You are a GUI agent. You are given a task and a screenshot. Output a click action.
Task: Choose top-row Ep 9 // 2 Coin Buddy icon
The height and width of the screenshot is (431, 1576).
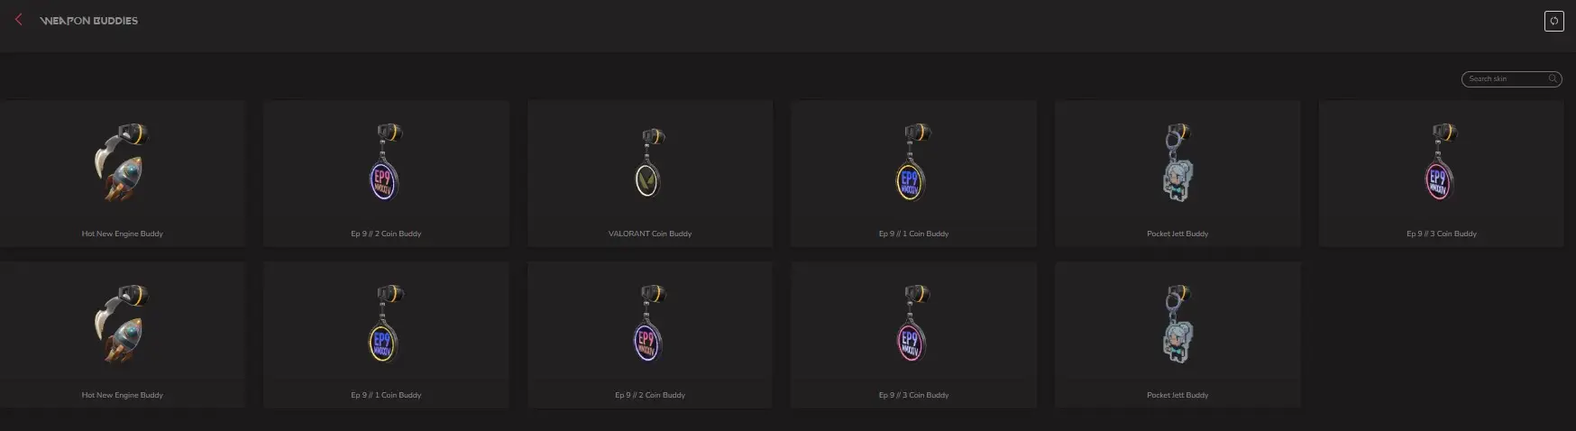pyautogui.click(x=386, y=163)
